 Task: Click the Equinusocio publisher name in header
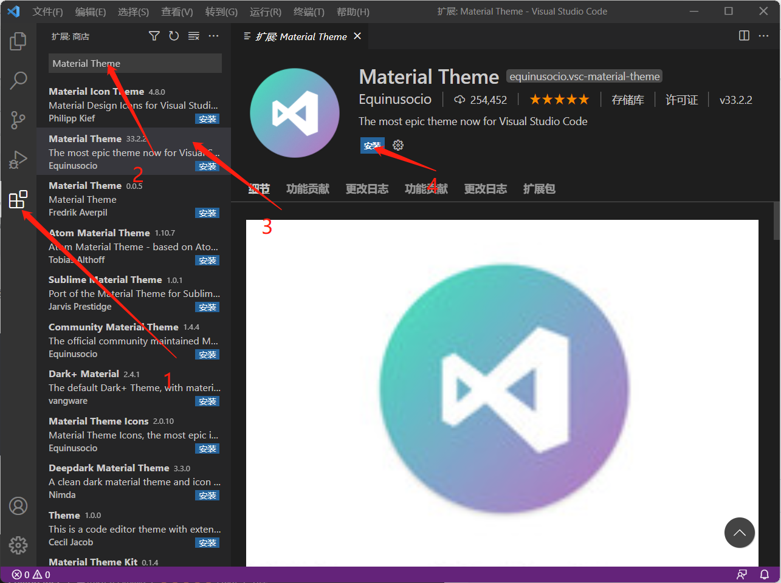pyautogui.click(x=395, y=99)
